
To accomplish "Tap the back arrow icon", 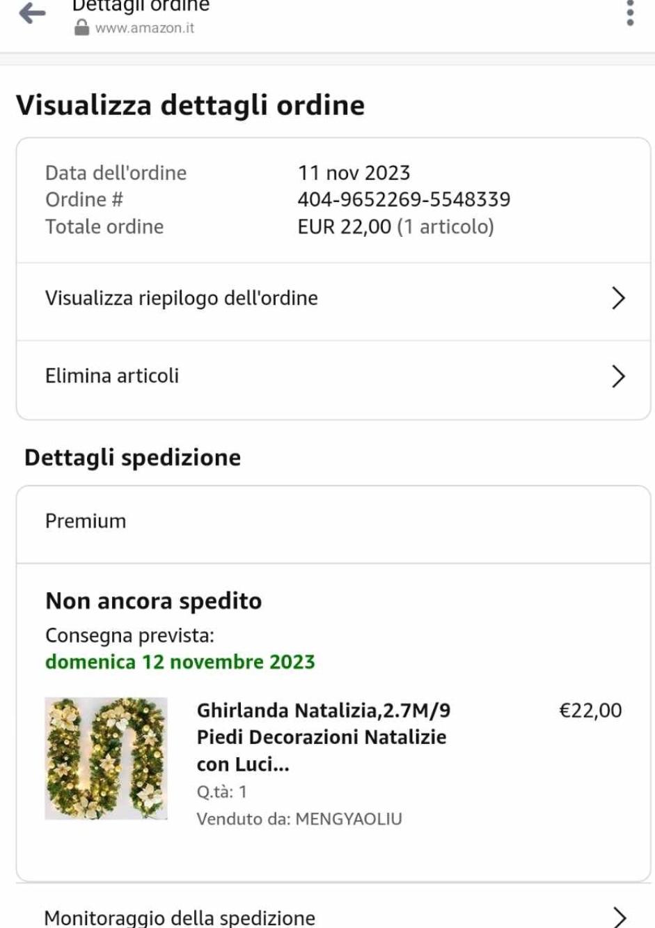I will [x=32, y=13].
